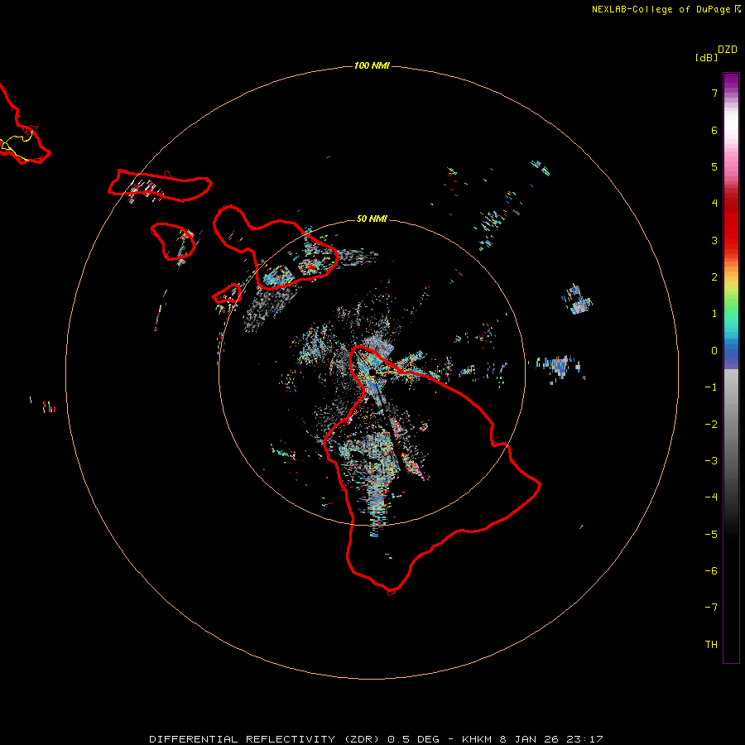Click the TH threshold label on the scale
Screen dimensions: 745x745
tap(711, 645)
